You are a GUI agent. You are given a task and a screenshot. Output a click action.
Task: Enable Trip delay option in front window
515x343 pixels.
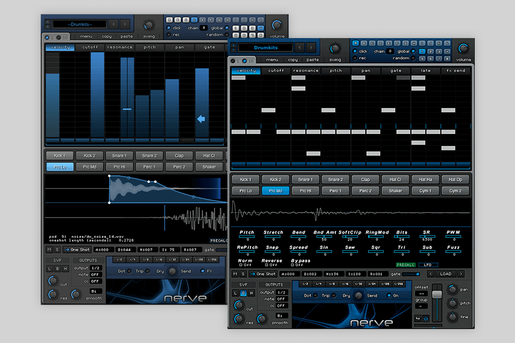click(334, 295)
